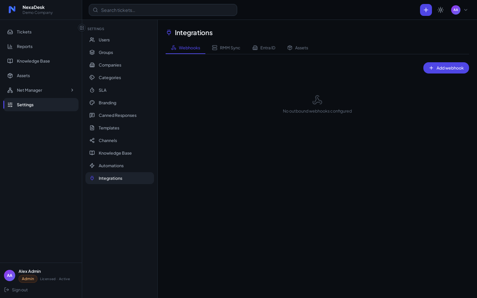Open Knowledge Base settings submenu item

tap(120, 153)
